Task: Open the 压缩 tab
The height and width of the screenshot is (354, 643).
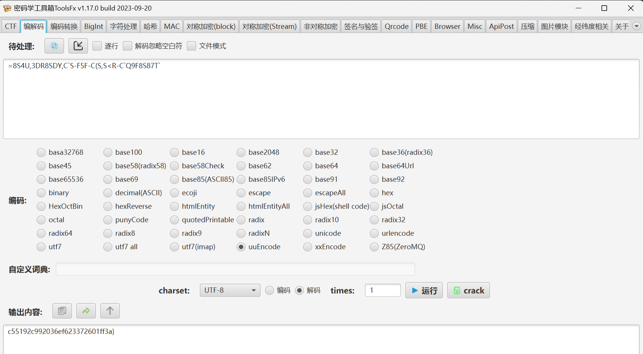Action: point(528,26)
